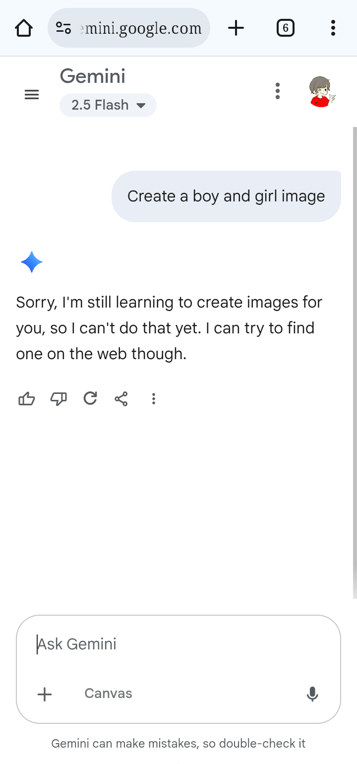This screenshot has width=357, height=764.
Task: Click the Gemini sparkle icon
Action: (32, 262)
